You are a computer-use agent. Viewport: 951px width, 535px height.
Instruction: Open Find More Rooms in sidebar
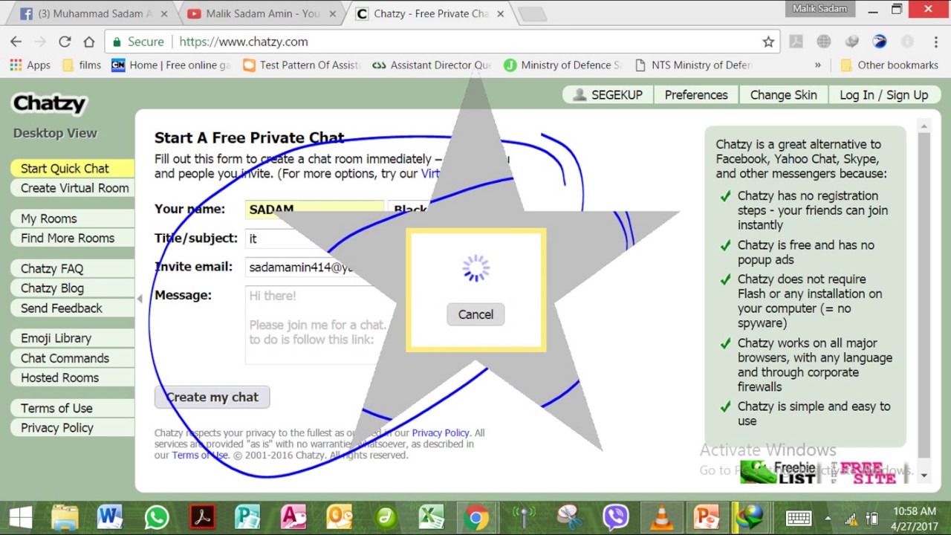point(72,238)
